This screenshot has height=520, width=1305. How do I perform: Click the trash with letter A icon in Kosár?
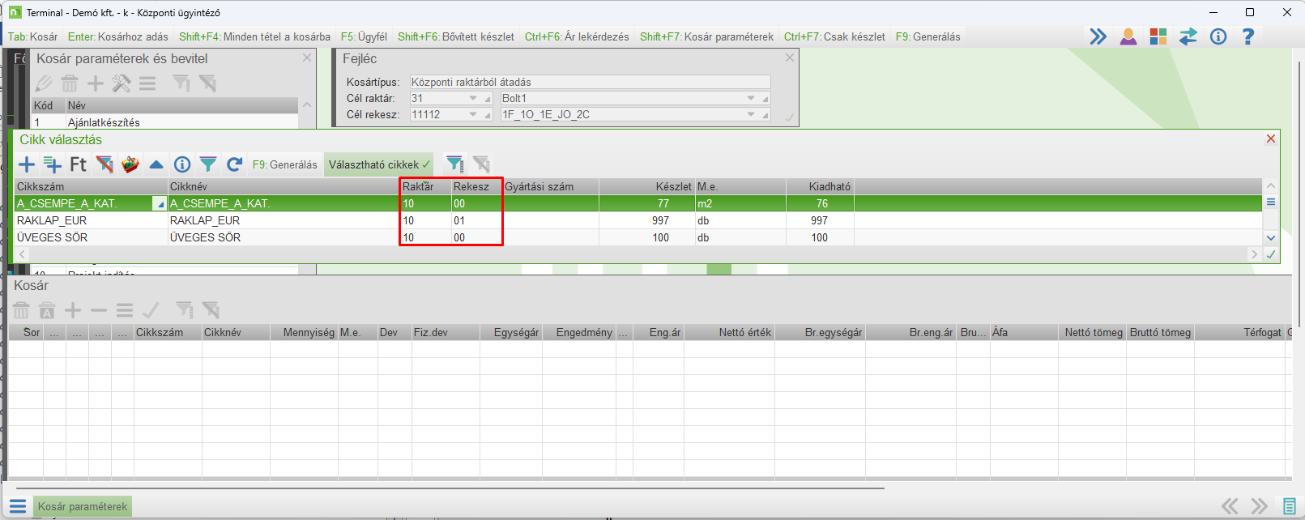[x=47, y=310]
